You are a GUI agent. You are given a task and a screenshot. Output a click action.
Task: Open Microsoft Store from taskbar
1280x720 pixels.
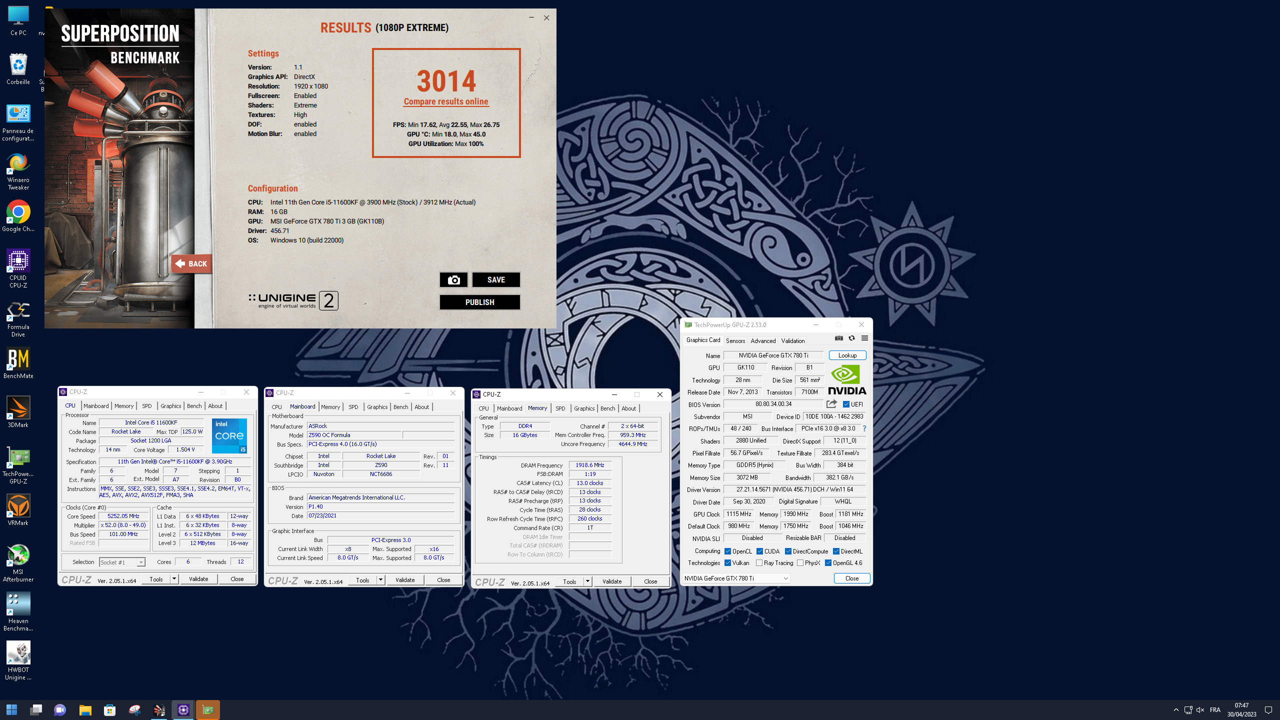click(x=109, y=710)
